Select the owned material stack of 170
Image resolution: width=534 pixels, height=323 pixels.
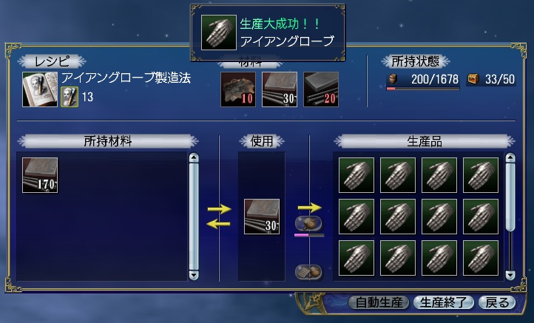[40, 175]
